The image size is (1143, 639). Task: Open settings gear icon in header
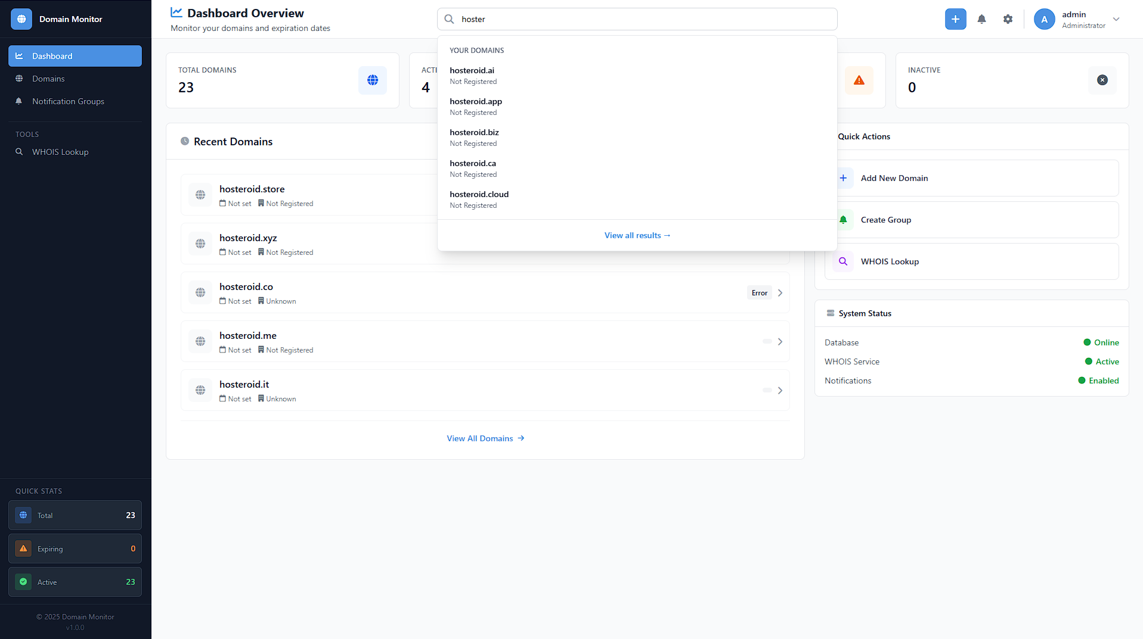(1008, 19)
